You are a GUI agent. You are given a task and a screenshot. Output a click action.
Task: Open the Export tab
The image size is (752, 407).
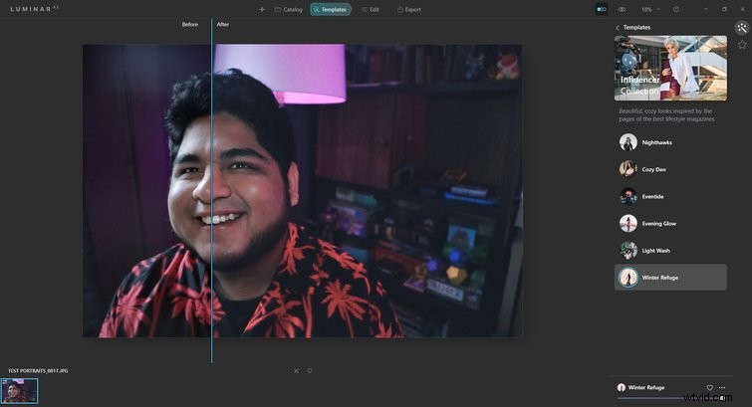(x=408, y=10)
